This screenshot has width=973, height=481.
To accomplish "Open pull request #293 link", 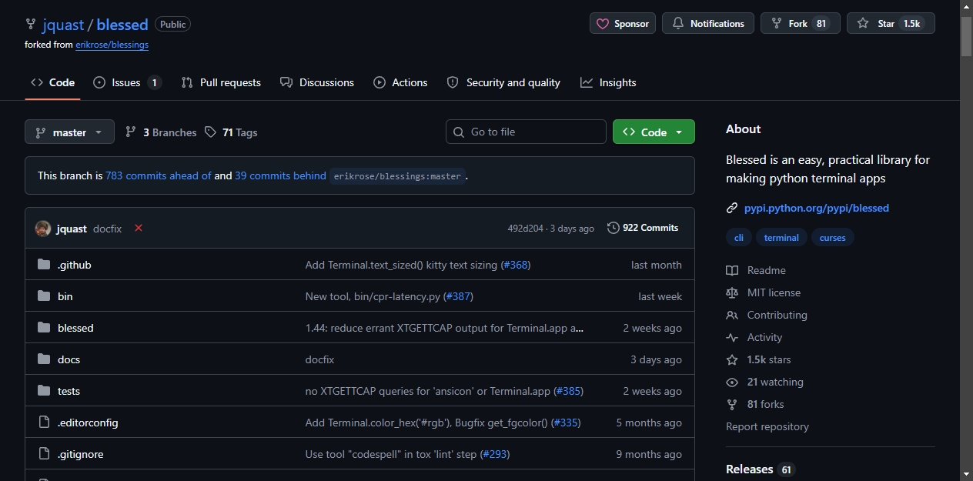I will [x=495, y=454].
